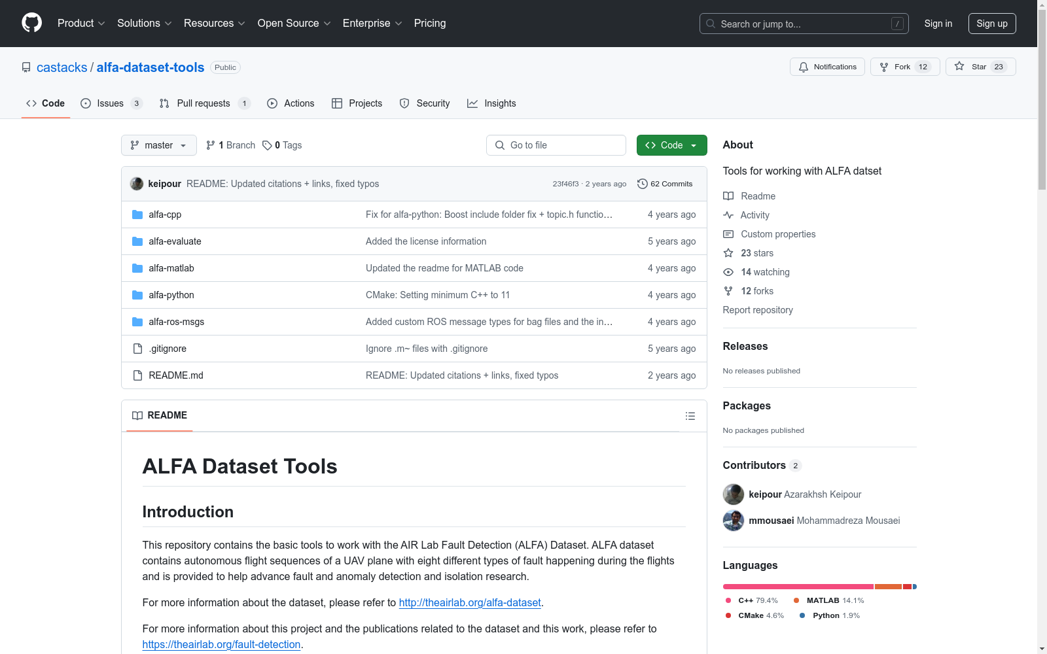Expand the Enterprise menu
This screenshot has height=654, width=1047.
372,23
